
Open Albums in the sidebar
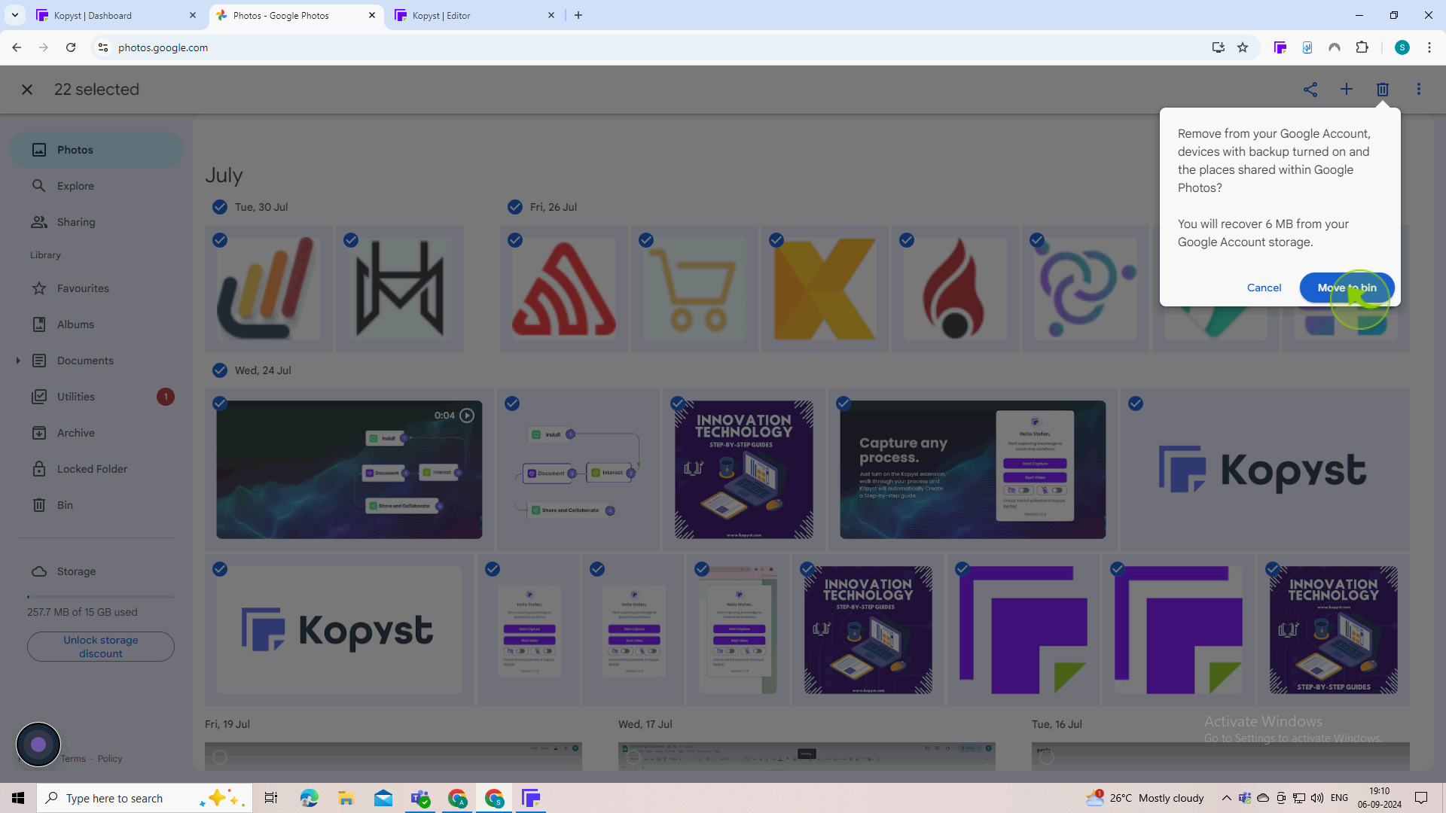coord(96,324)
